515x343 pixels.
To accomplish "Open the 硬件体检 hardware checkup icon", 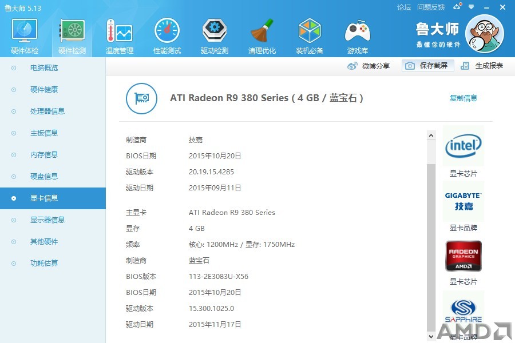I will 25,36.
